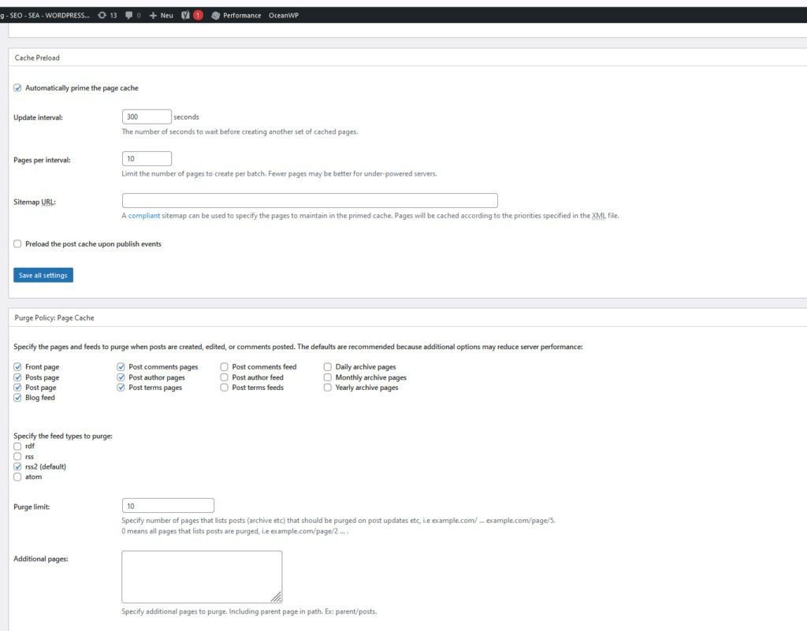Toggle Automatically prime the page cache
807x631 pixels.
(x=17, y=88)
